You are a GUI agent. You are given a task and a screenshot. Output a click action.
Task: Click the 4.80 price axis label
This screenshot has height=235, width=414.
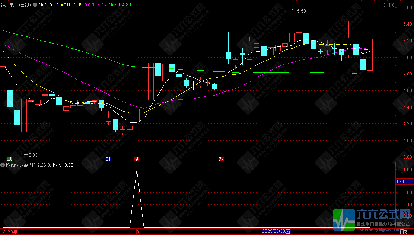[408, 74]
